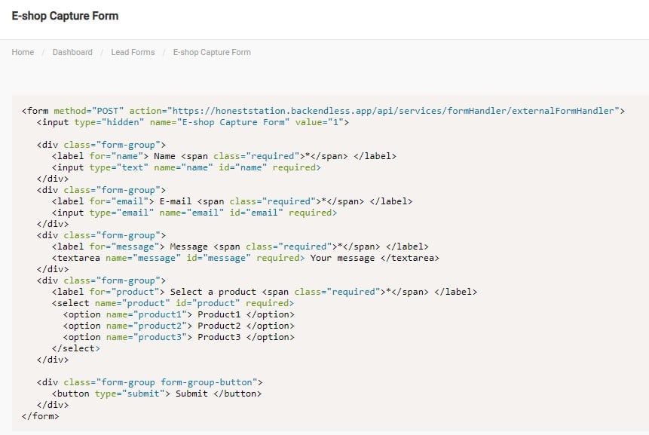Click the hidden input code line

(193, 122)
